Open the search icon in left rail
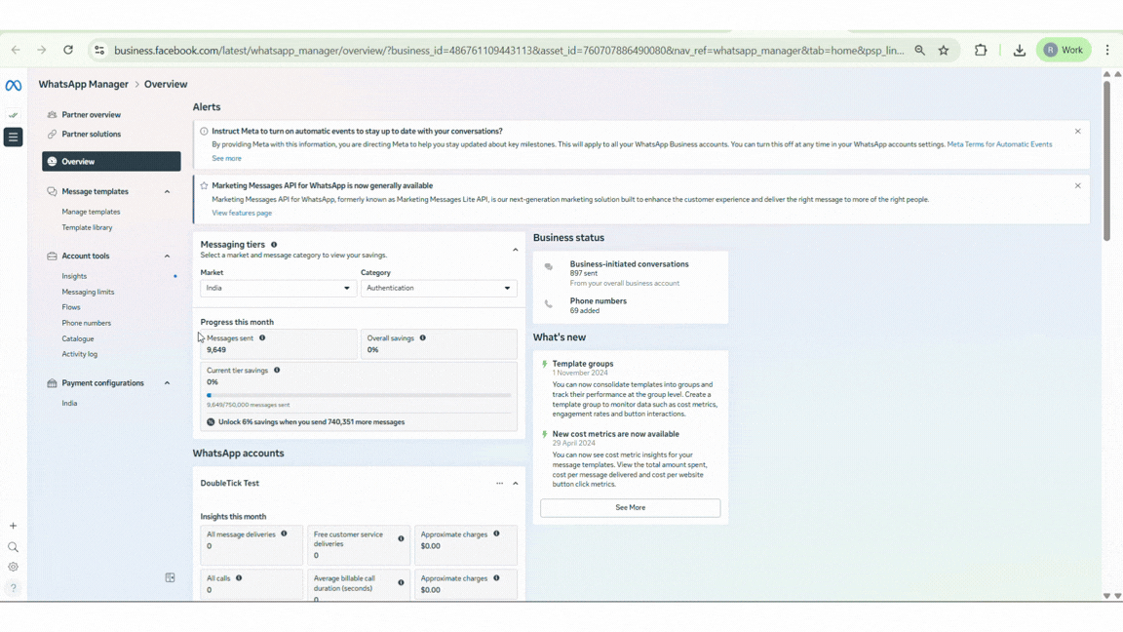The image size is (1123, 632). [x=14, y=547]
